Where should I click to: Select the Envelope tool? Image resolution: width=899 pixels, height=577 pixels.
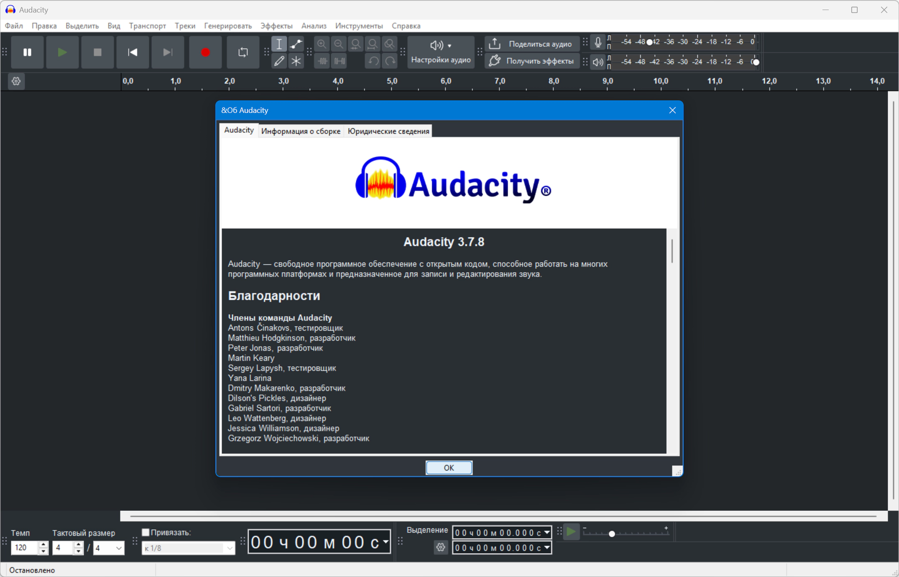[296, 44]
